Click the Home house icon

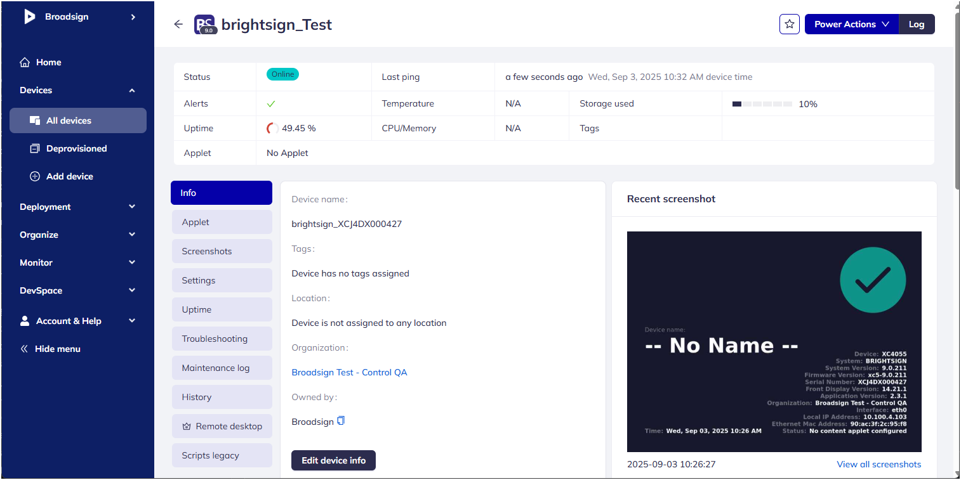coord(25,62)
